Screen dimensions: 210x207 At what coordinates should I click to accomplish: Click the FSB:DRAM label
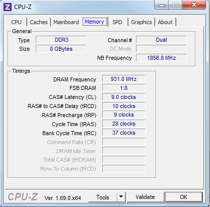point(83,88)
